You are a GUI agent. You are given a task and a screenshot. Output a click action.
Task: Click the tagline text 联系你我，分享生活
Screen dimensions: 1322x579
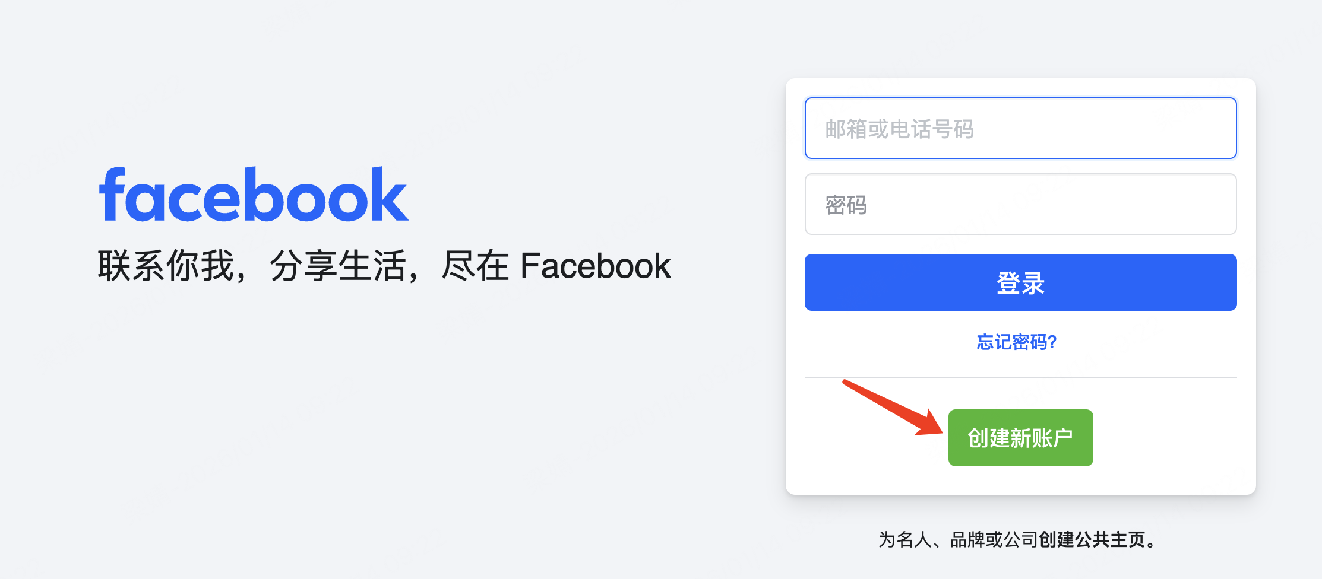click(x=252, y=265)
